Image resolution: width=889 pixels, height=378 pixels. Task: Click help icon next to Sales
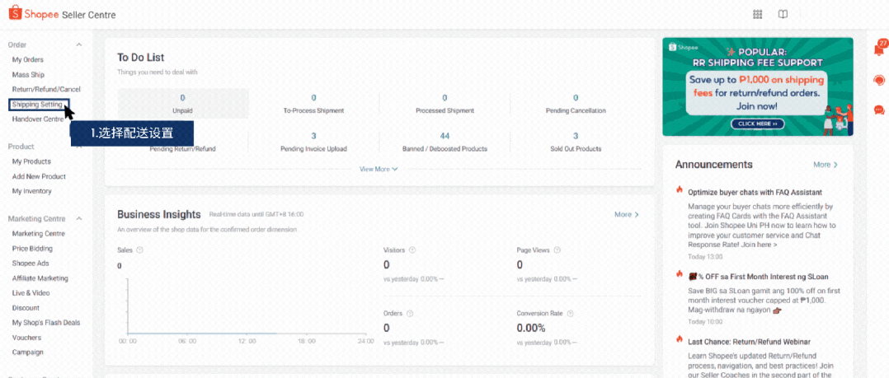click(x=139, y=250)
